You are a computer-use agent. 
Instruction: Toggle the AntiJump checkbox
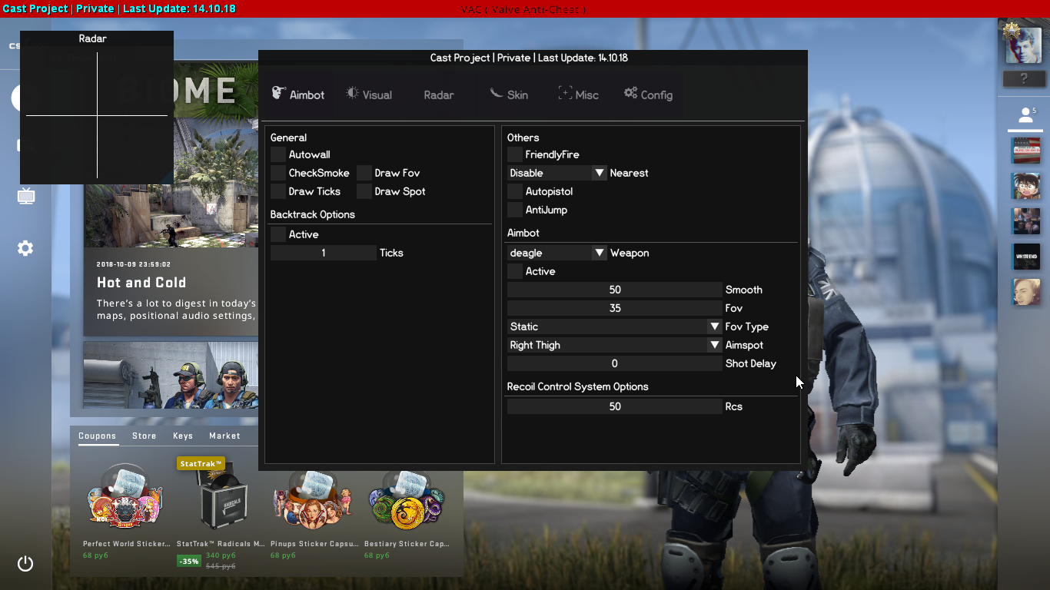click(x=515, y=210)
